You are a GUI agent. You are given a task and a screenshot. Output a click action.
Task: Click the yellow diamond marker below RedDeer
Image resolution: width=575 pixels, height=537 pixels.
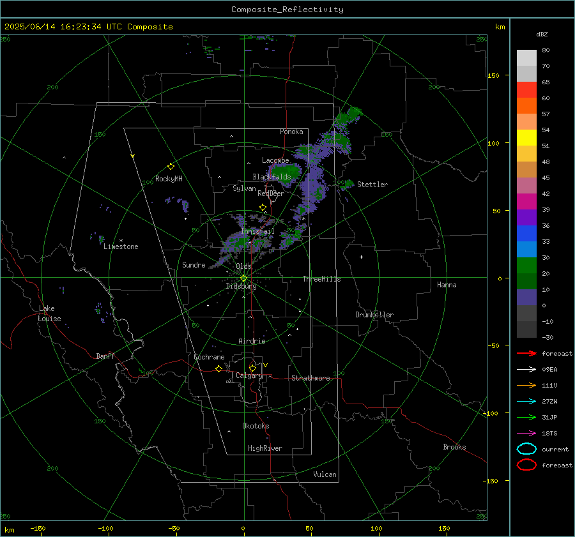click(263, 208)
